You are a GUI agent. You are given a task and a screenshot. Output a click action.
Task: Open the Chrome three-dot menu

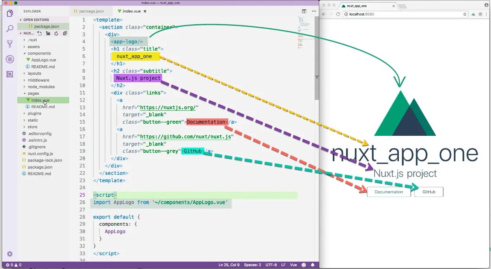click(x=487, y=14)
